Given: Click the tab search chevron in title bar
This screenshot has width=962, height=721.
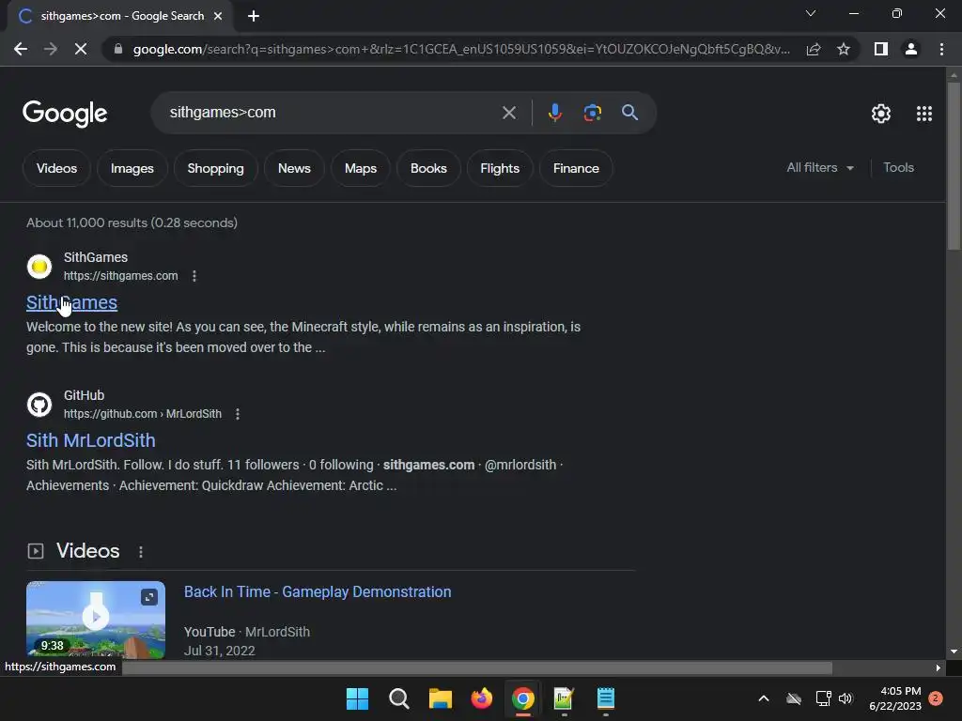Looking at the screenshot, I should (811, 13).
